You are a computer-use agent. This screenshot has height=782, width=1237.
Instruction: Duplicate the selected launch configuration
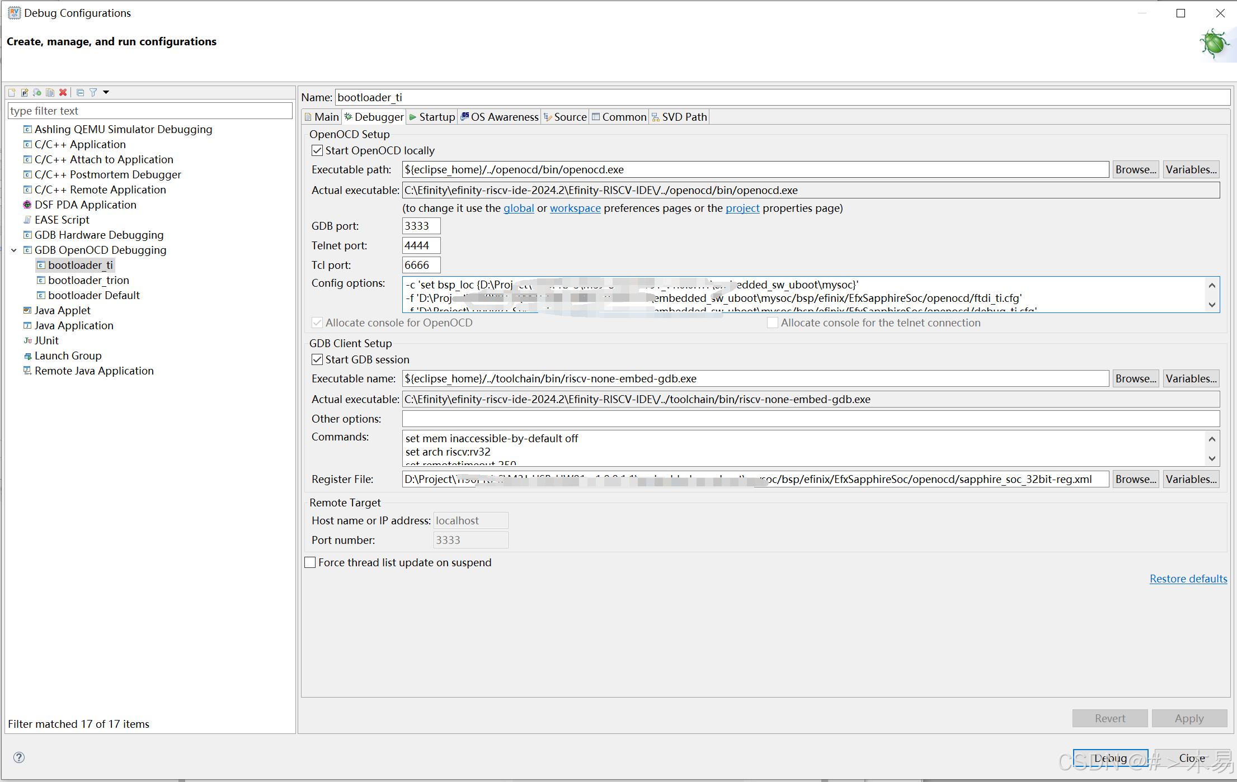tap(50, 92)
